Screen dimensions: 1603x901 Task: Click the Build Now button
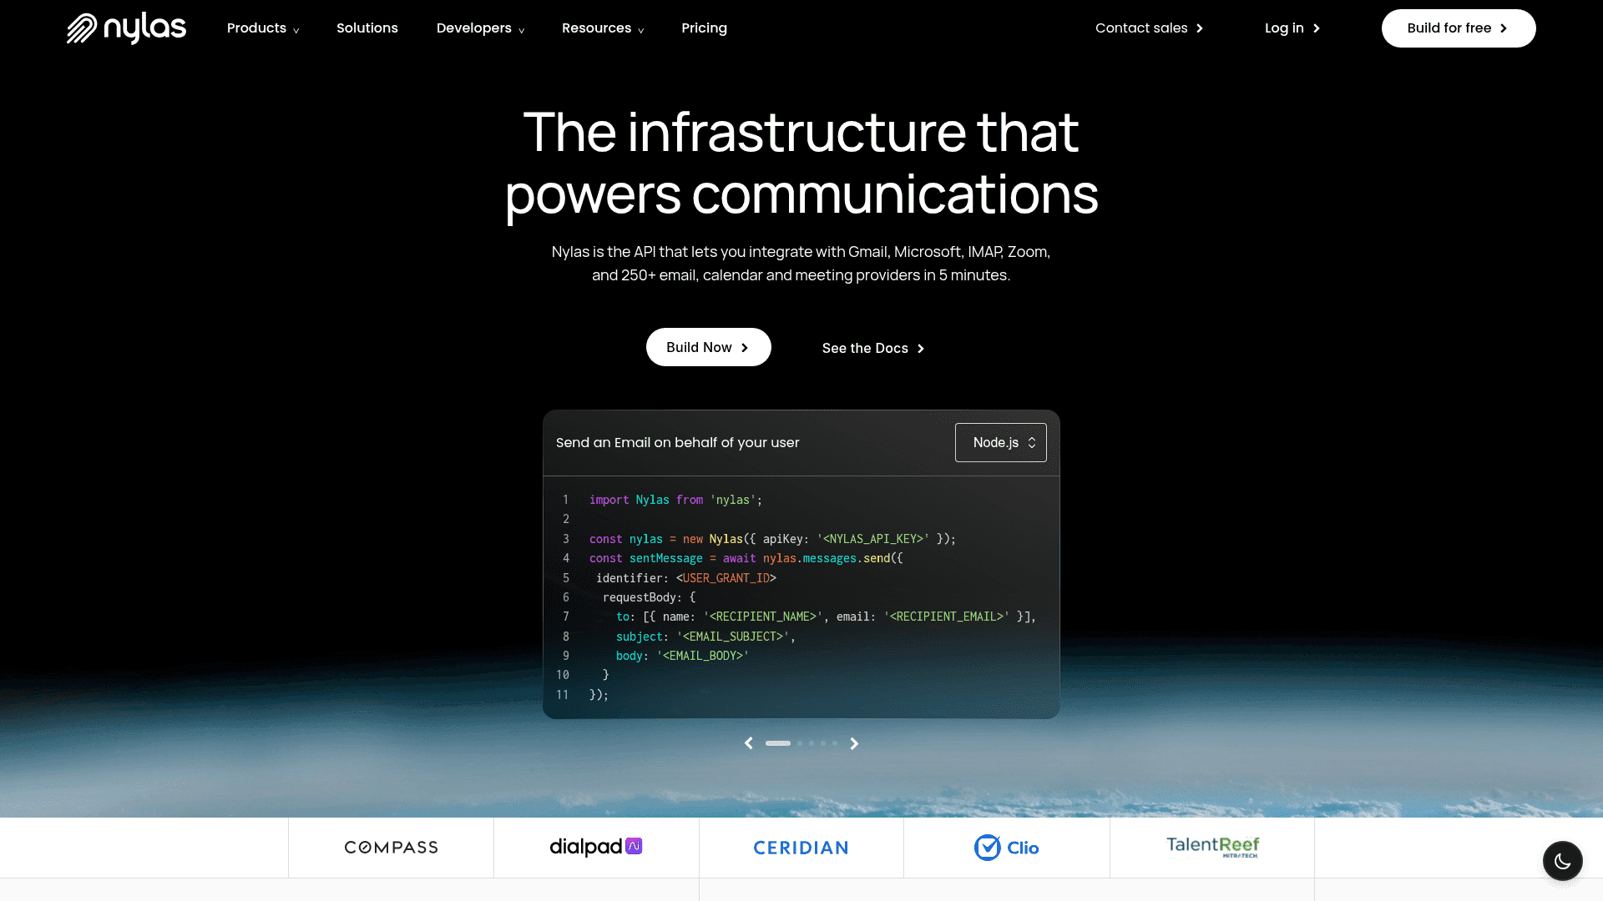[x=709, y=347]
